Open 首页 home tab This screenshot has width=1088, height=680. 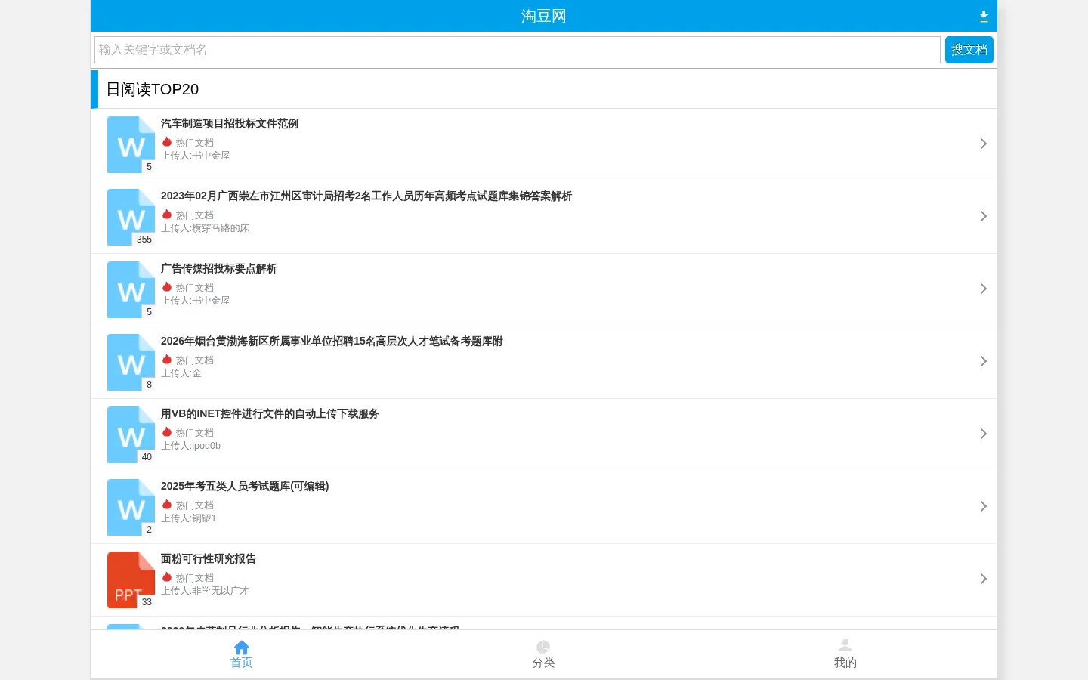242,654
